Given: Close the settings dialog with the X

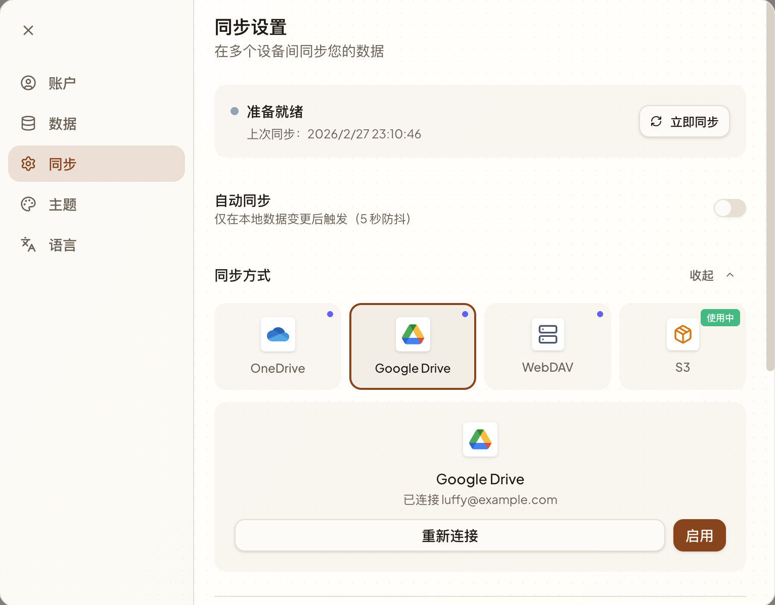Looking at the screenshot, I should 28,30.
